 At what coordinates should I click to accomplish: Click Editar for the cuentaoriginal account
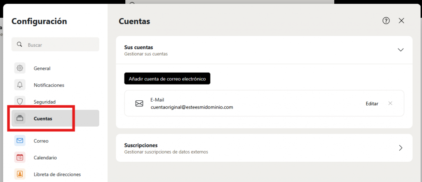[372, 104]
